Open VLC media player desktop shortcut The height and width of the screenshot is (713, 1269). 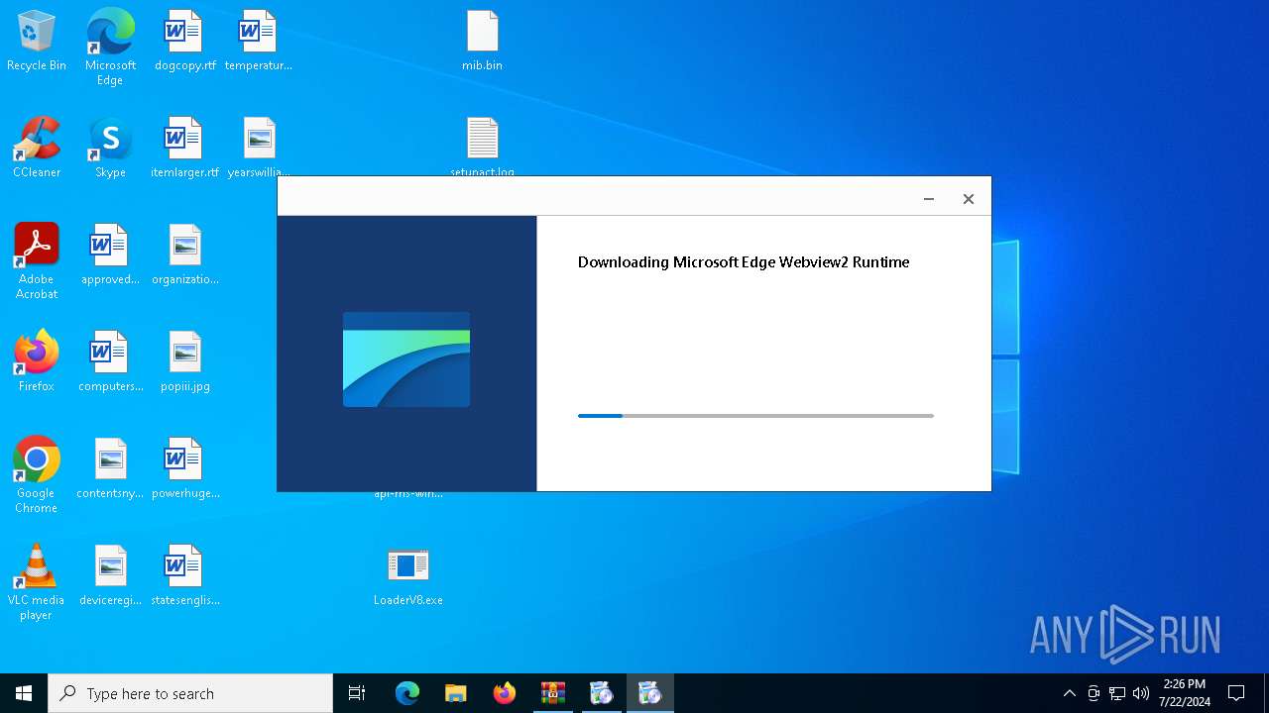(37, 582)
